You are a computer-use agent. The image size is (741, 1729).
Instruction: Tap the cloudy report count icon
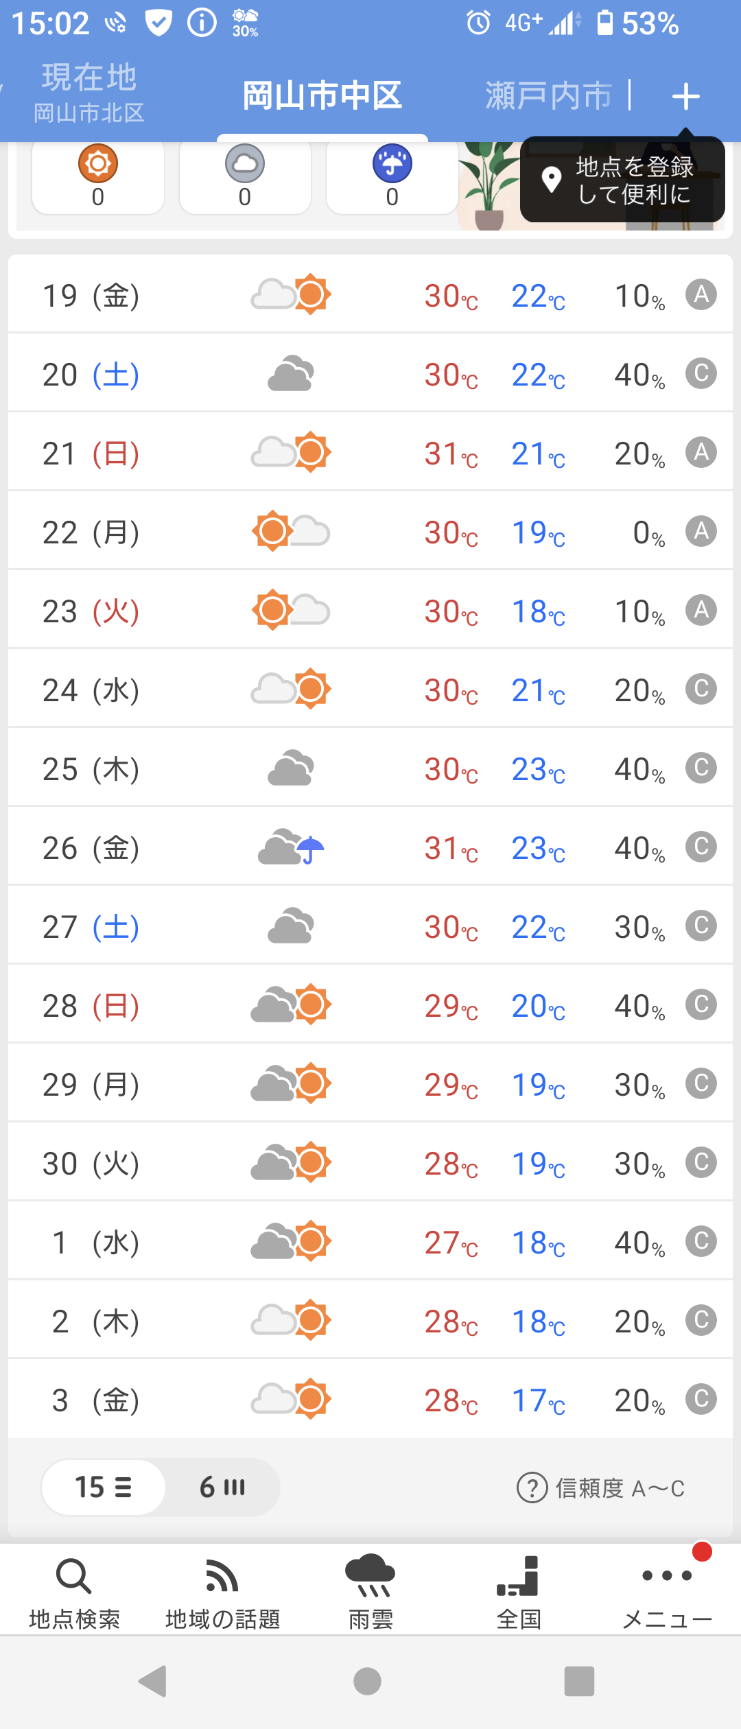tap(245, 165)
